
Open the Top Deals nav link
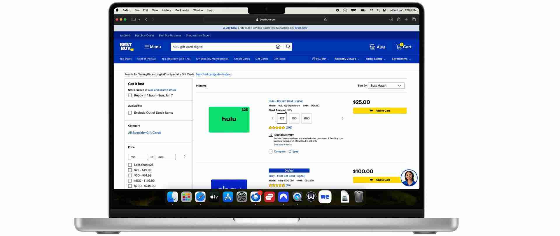coord(125,59)
